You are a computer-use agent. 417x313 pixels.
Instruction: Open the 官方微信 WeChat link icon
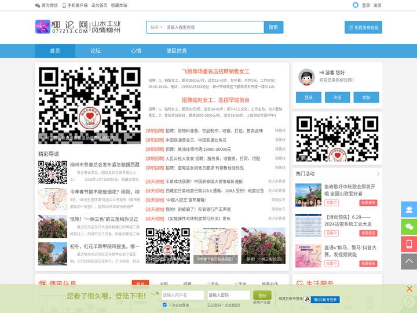pyautogui.click(x=38, y=5)
